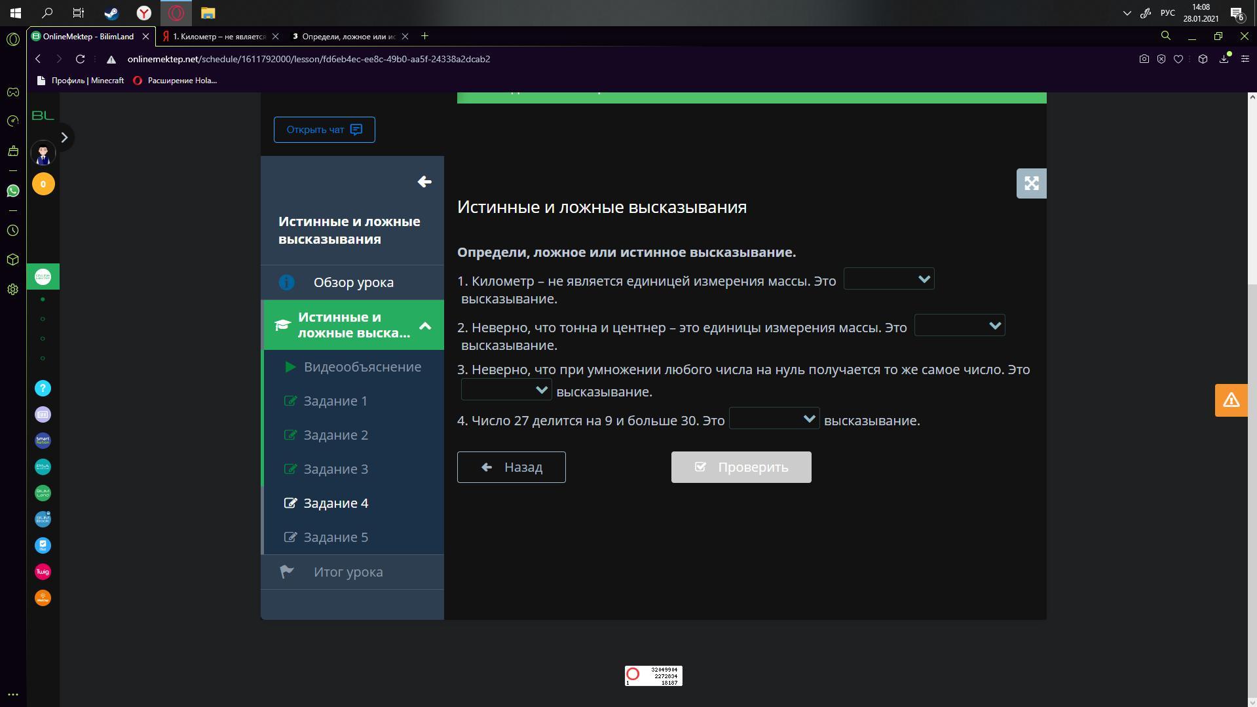Collapse the Истинные и ложные section chevron
1257x707 pixels.
[x=425, y=326]
